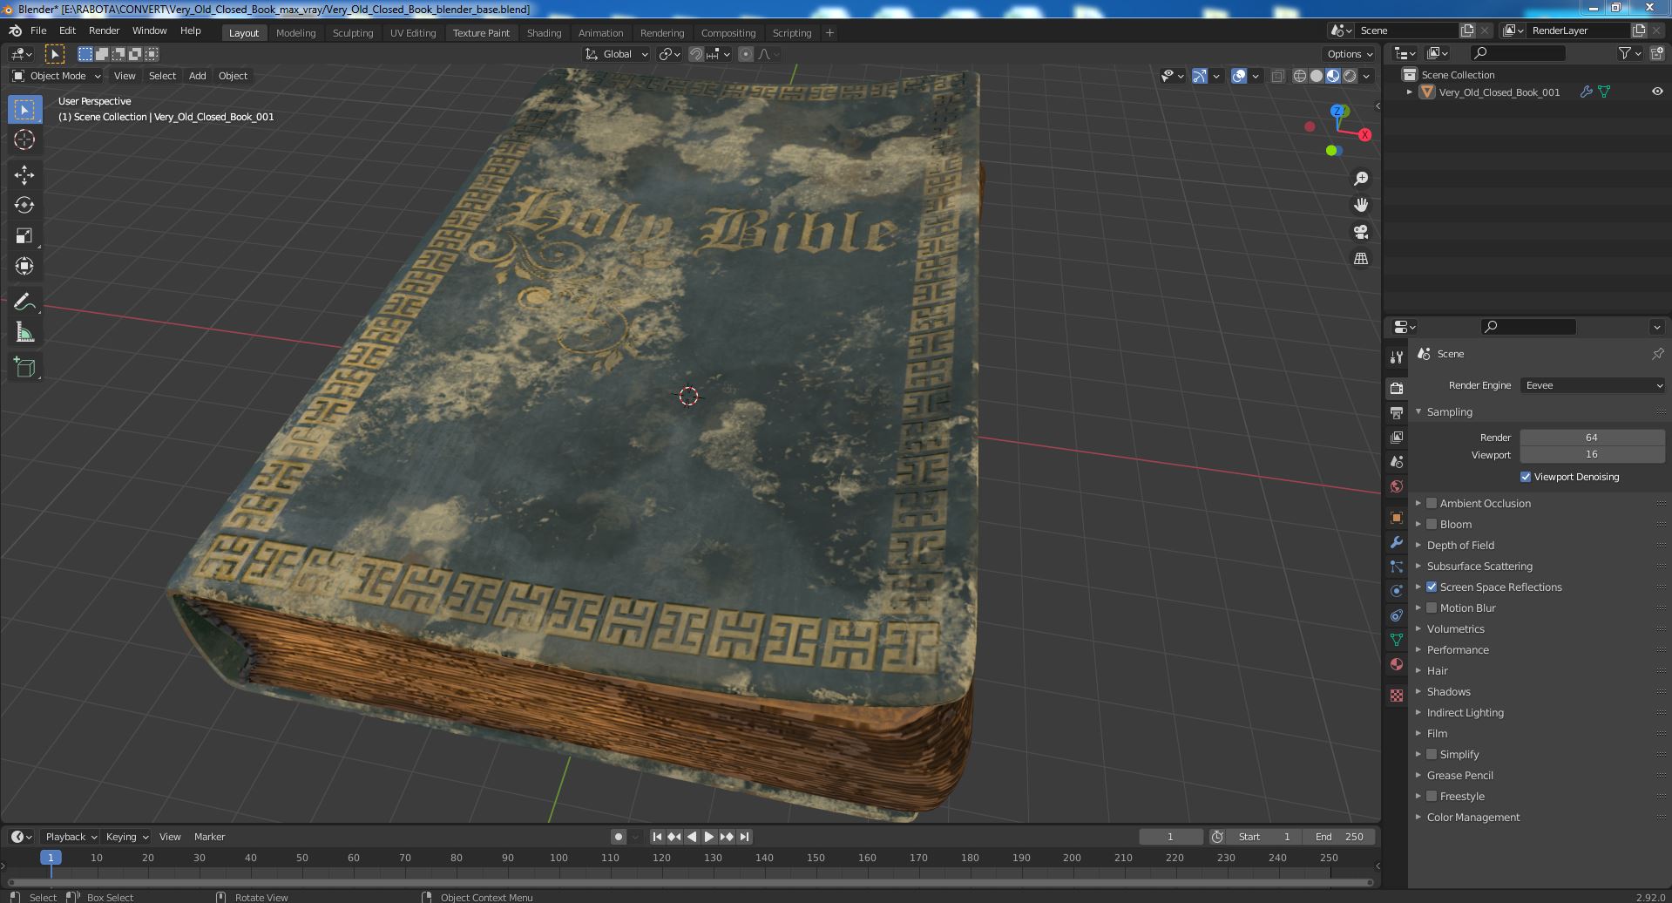The height and width of the screenshot is (903, 1672).
Task: Switch perspective/orthographic grid icon
Action: (1361, 259)
